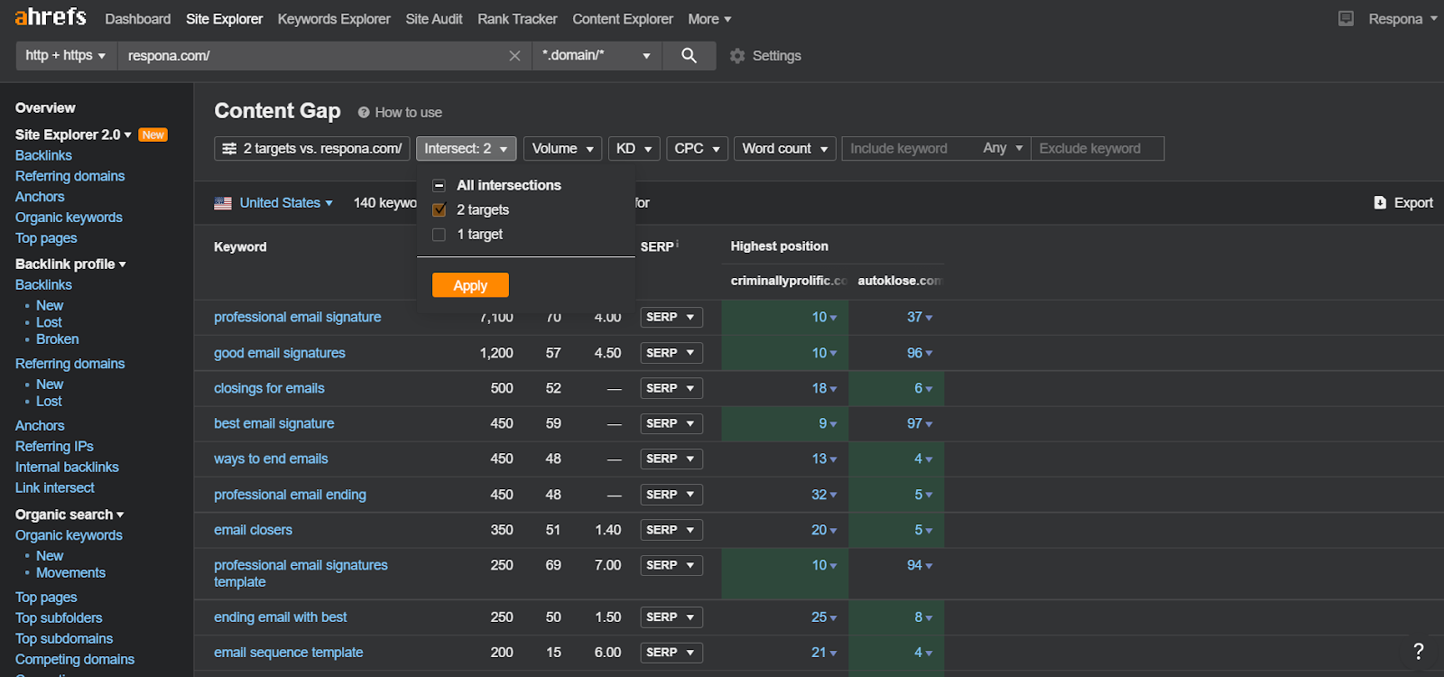The image size is (1444, 677).
Task: Click the Export file icon
Action: pyautogui.click(x=1380, y=203)
